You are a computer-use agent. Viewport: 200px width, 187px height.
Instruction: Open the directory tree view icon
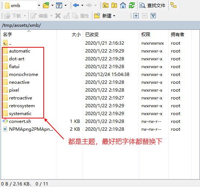[173, 6]
